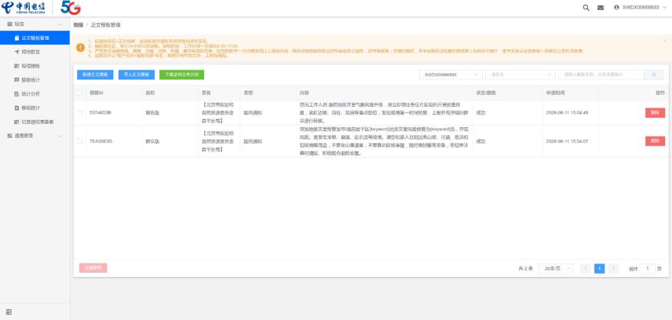Click the 类型 column header

[x=248, y=93]
